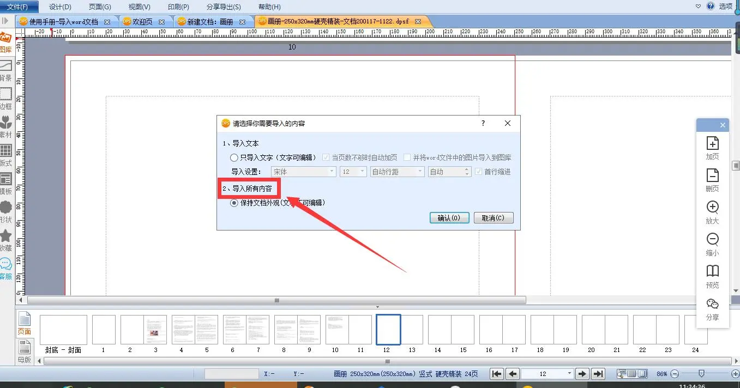Close the floating right tool panel
Viewport: 740px width, 388px height.
723,125
